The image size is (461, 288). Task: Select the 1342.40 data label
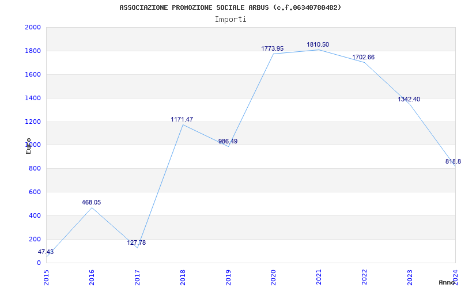pos(409,99)
